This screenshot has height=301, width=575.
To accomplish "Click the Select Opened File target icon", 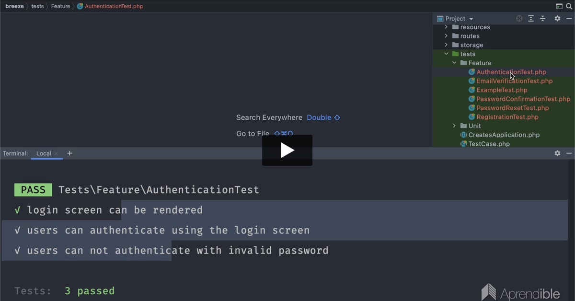I will (x=519, y=18).
